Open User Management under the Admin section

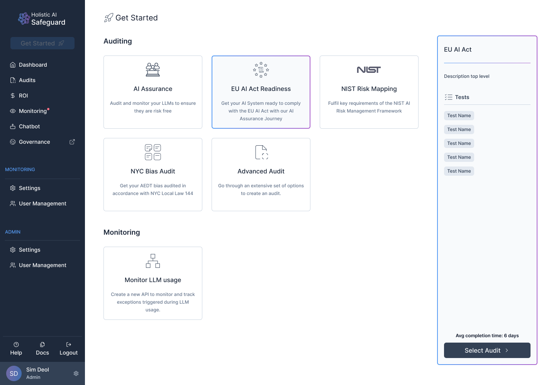[x=42, y=265]
